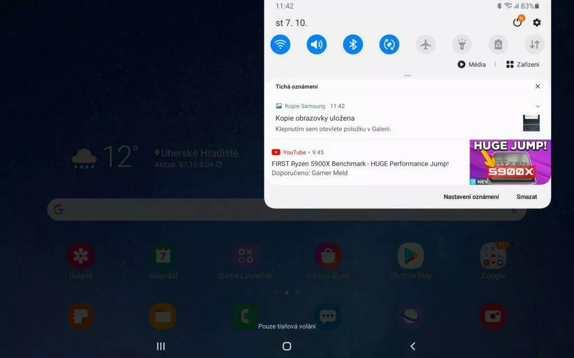Screen dimensions: 574x358
Task: Toggle the auto-rotate quick setting
Action: pyautogui.click(x=389, y=45)
